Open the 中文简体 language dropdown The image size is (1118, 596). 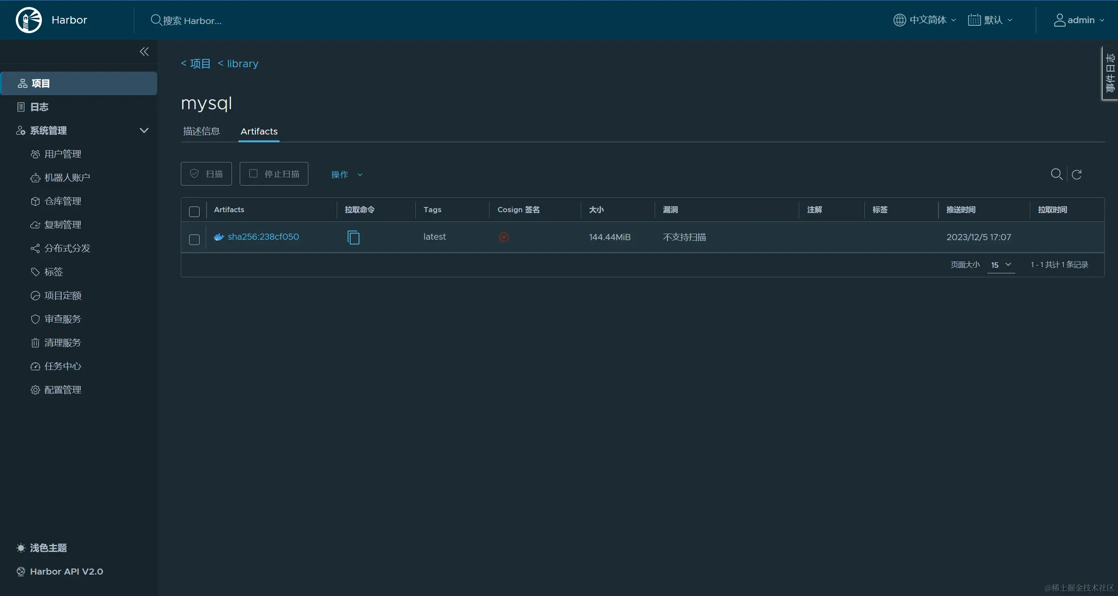[925, 20]
